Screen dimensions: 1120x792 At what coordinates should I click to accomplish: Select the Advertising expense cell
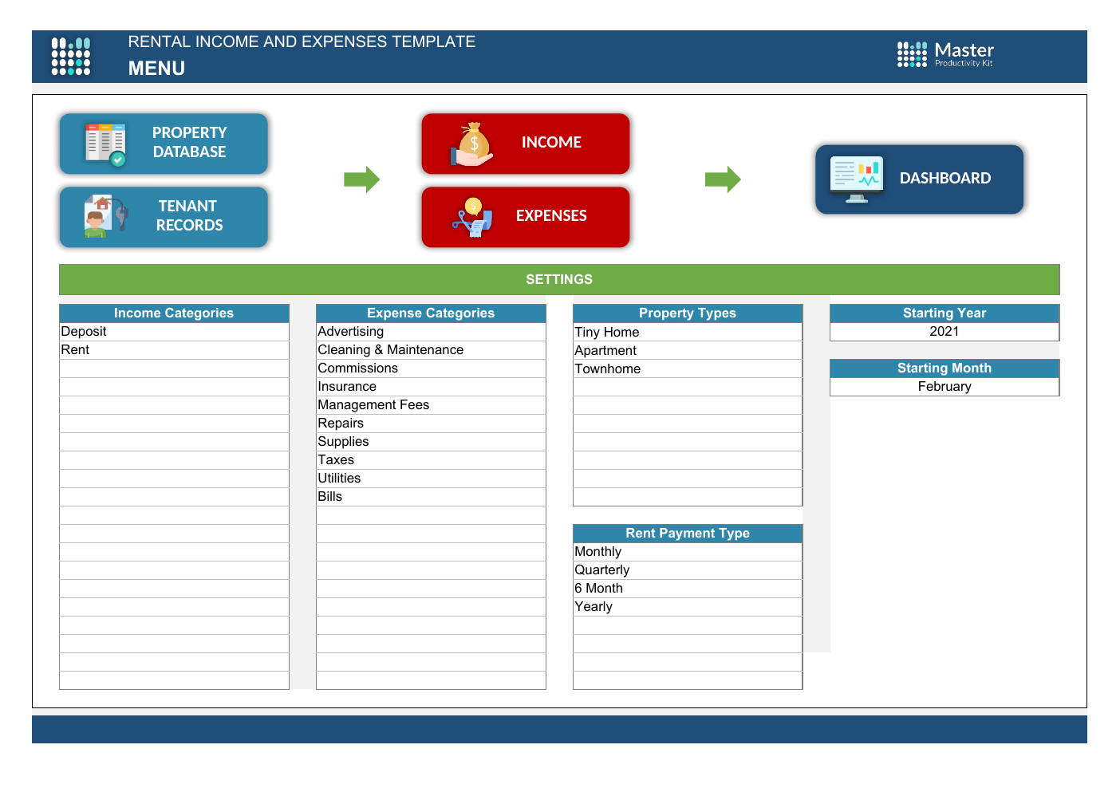tap(431, 332)
